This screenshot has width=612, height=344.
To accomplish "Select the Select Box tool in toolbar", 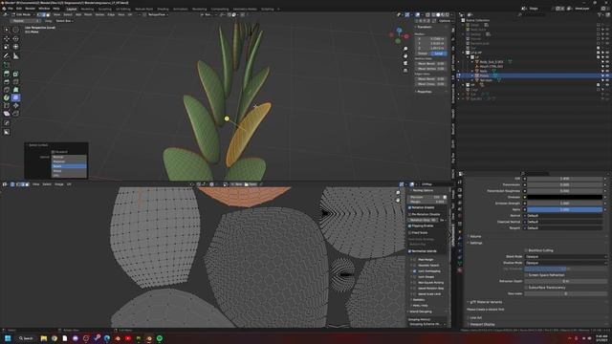I will pos(7,30).
